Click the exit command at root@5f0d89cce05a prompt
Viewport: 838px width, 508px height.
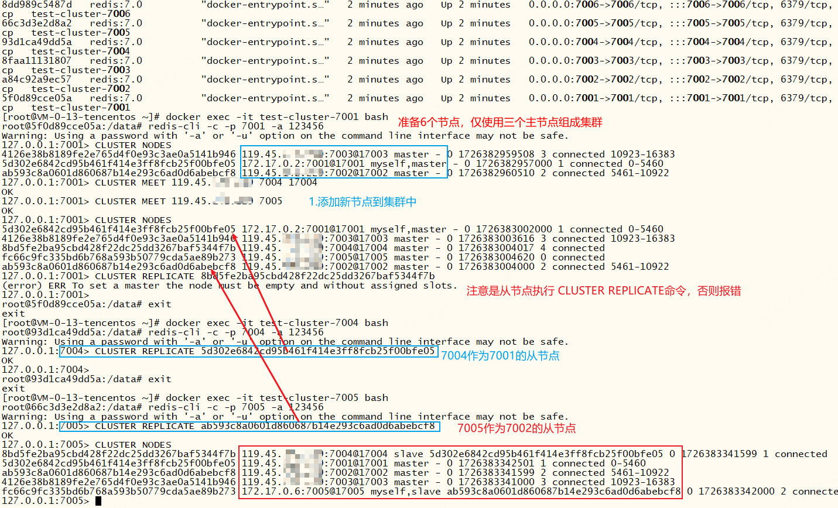(160, 304)
